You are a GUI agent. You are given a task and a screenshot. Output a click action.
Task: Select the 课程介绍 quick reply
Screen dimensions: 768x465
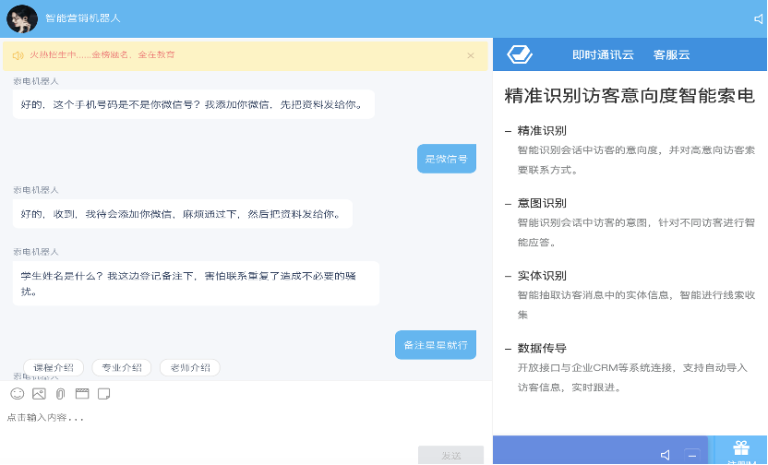[54, 367]
